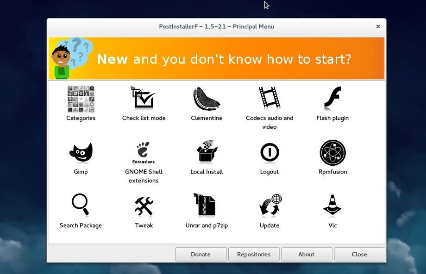Click the About button

[307, 254]
